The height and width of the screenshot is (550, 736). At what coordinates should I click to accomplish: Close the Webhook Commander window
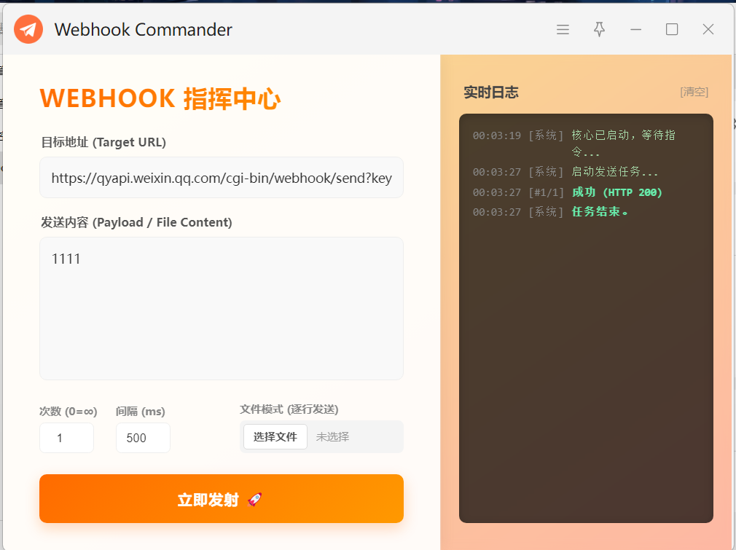click(708, 30)
